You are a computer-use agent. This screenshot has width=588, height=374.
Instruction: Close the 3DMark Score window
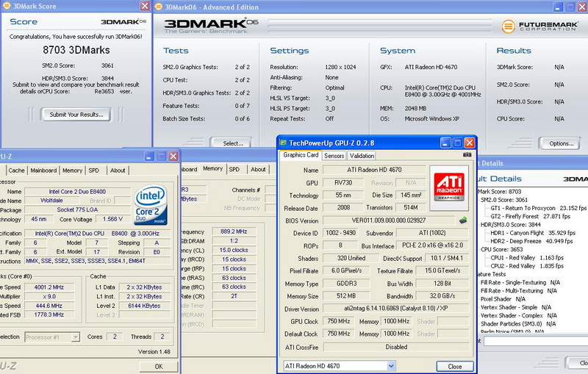click(x=145, y=6)
